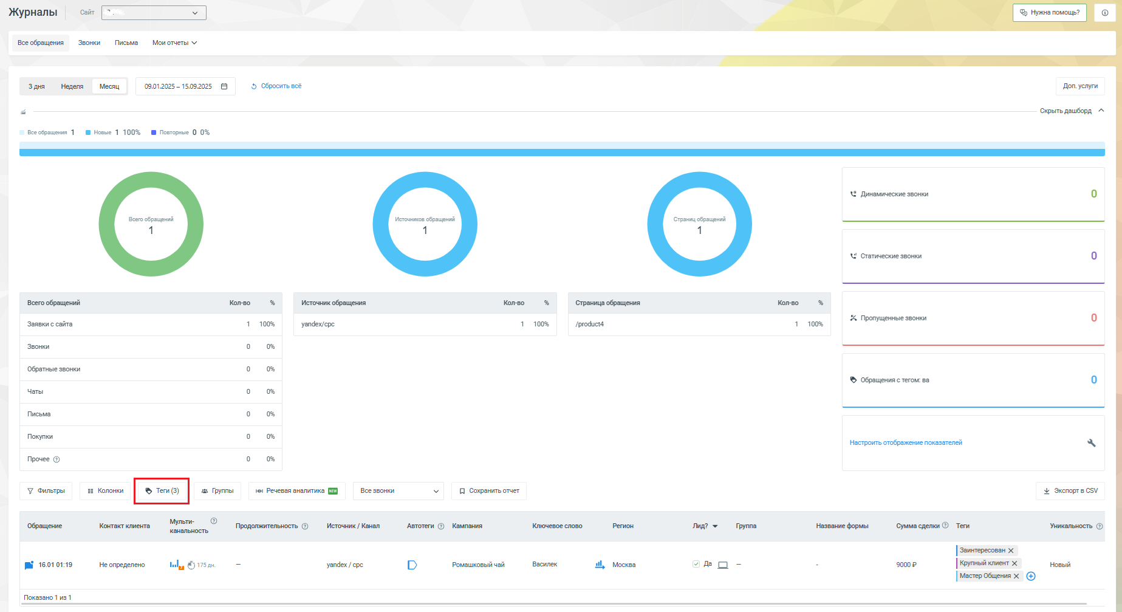Click the Динамические звонки phone icon

[x=853, y=194]
